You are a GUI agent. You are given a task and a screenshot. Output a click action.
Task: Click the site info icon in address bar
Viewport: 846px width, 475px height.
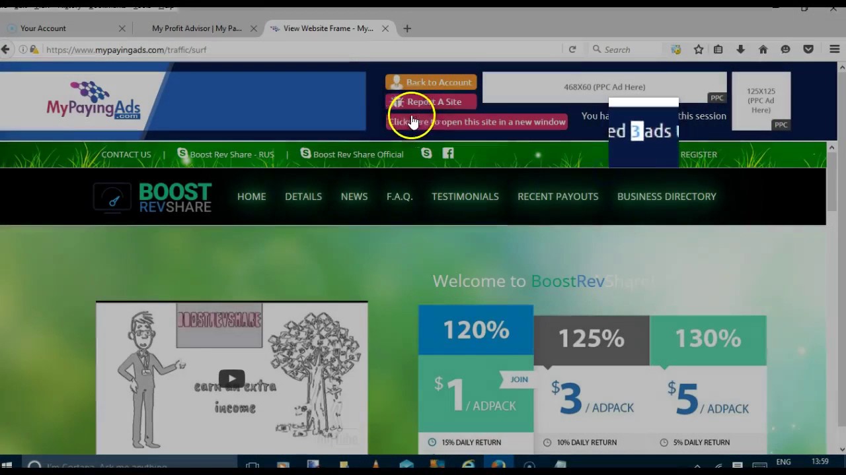[x=22, y=49]
